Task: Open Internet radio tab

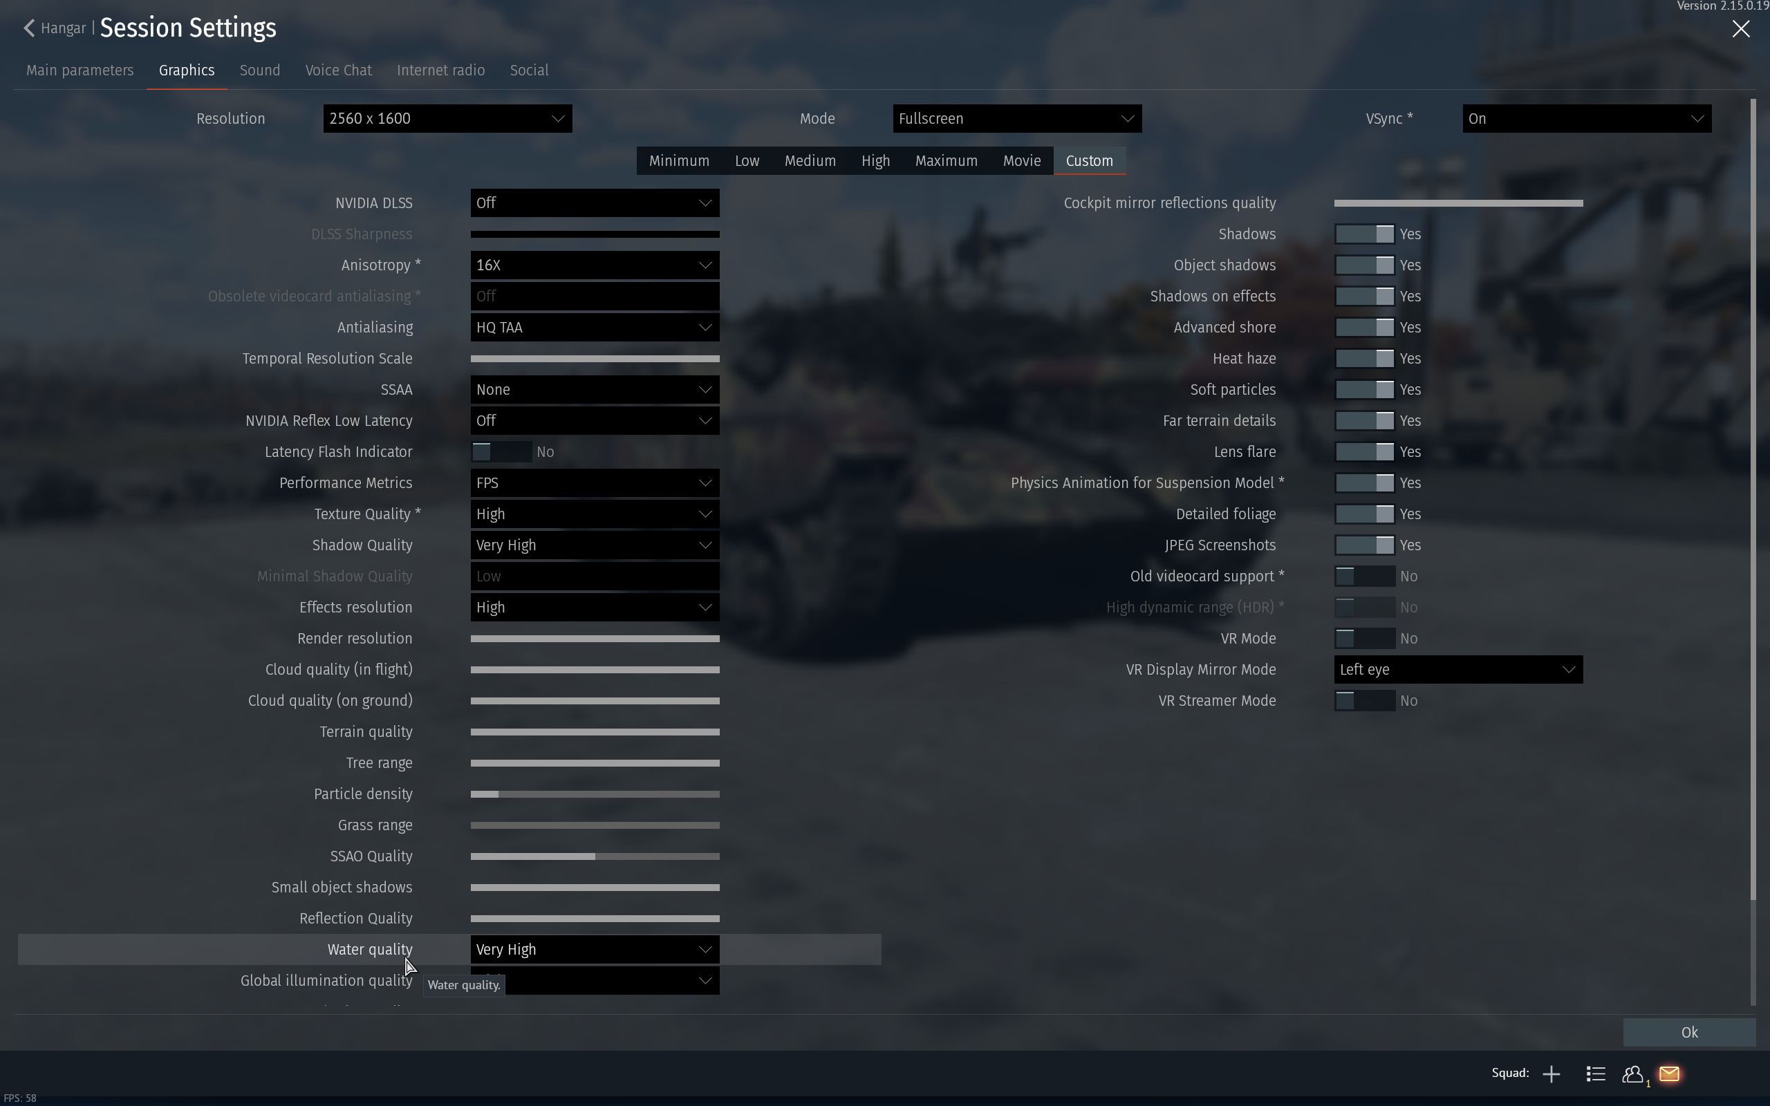Action: click(x=440, y=71)
